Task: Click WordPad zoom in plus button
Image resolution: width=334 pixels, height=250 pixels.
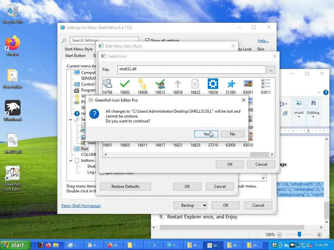Action: (x=319, y=235)
